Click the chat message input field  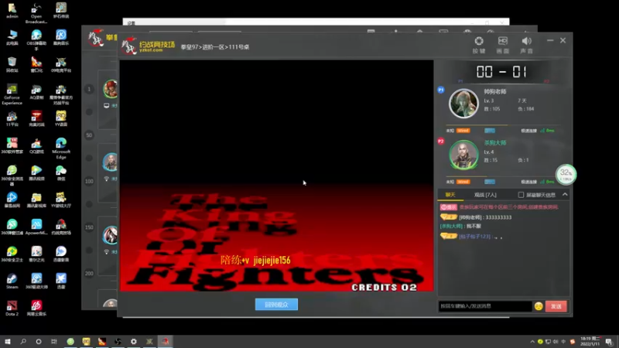(485, 306)
